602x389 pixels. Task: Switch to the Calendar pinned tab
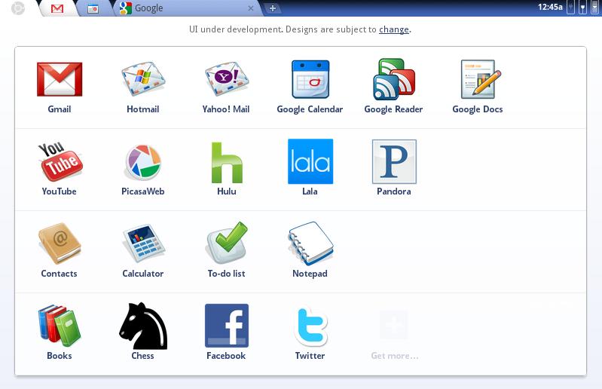(x=93, y=8)
